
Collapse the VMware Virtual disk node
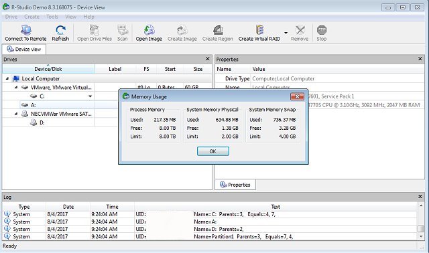click(x=16, y=88)
